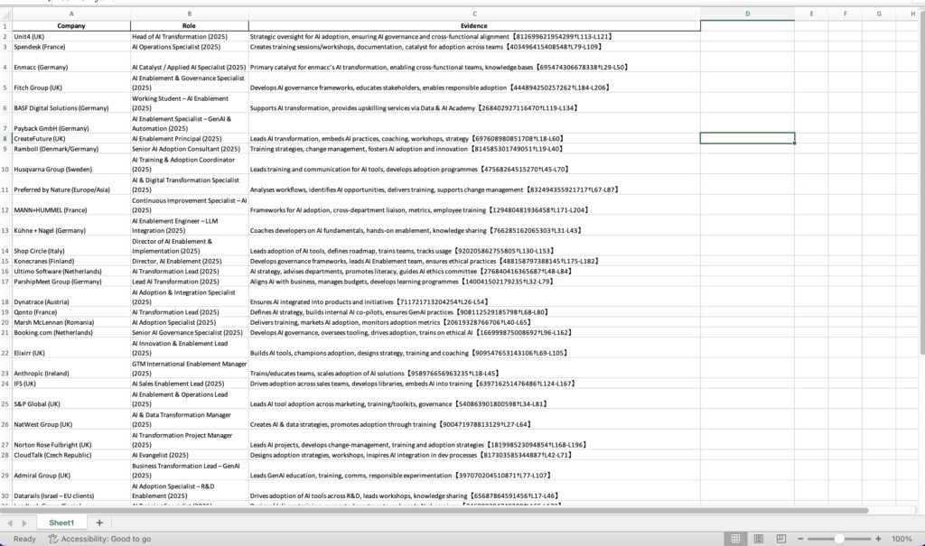Select row 8 header
This screenshot has width=925, height=546.
click(x=5, y=139)
